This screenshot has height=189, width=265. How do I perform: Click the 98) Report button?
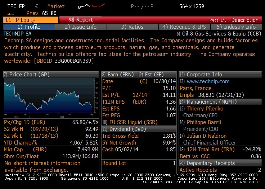click(x=81, y=20)
